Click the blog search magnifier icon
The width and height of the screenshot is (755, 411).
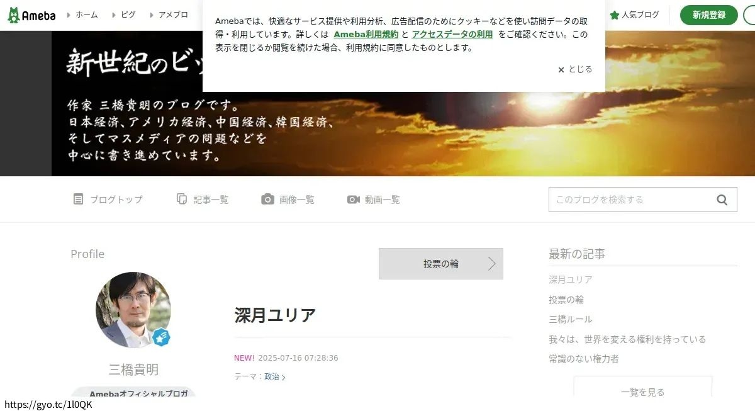point(722,200)
